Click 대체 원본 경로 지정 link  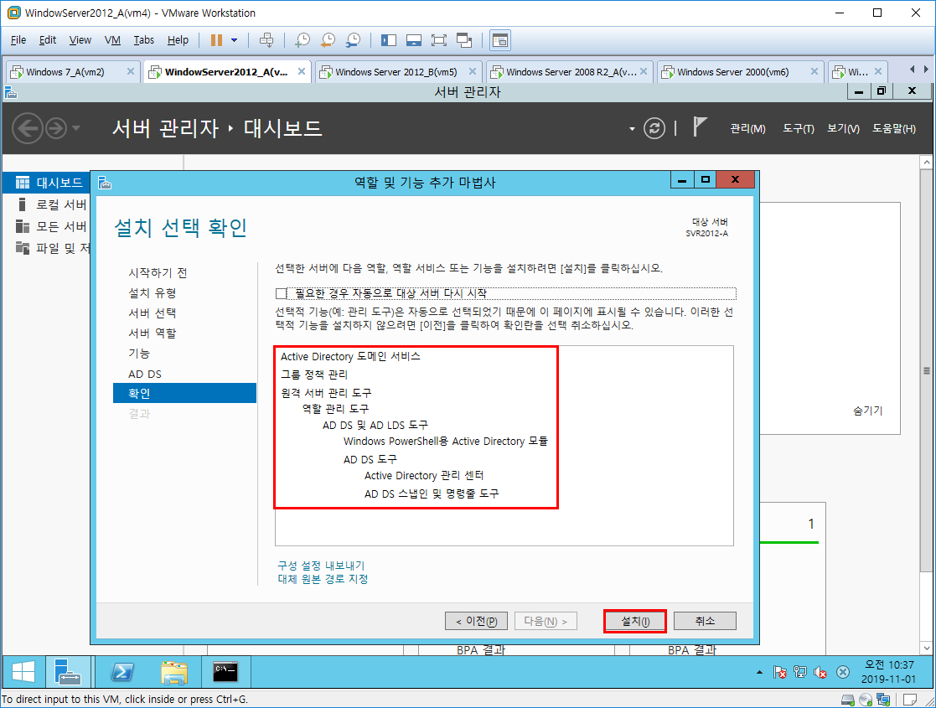pyautogui.click(x=323, y=579)
